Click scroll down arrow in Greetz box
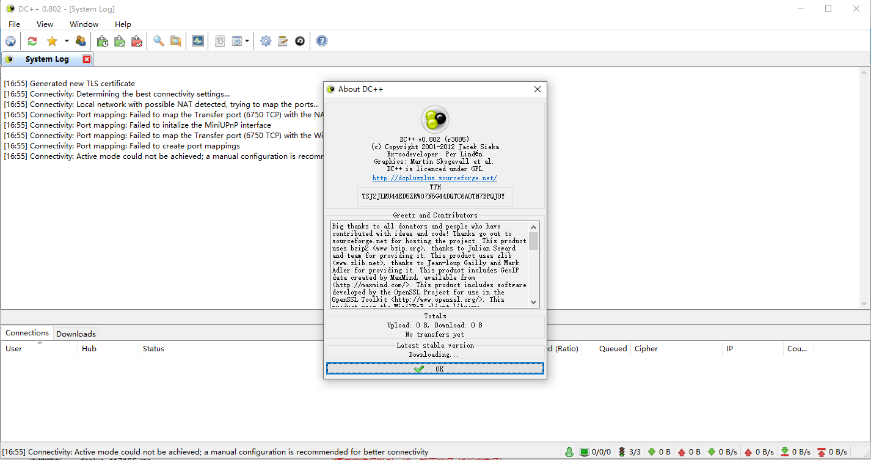 pos(534,302)
